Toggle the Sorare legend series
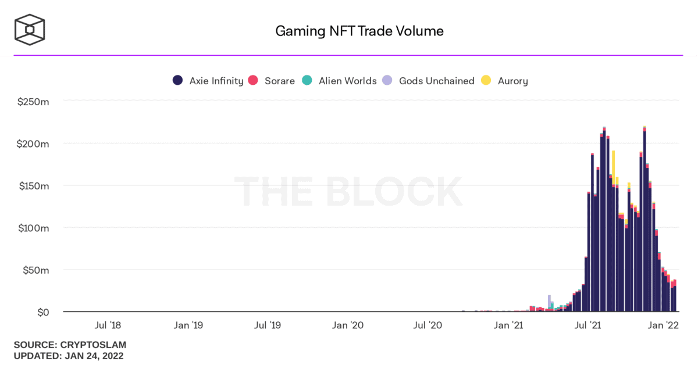Viewport: 698px width, 366px height. point(279,81)
